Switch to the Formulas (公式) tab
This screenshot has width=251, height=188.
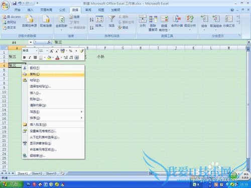pyautogui.click(x=62, y=10)
